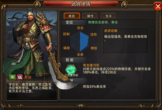
Task: Click the 法防 radar axis label
Action: 94,34
